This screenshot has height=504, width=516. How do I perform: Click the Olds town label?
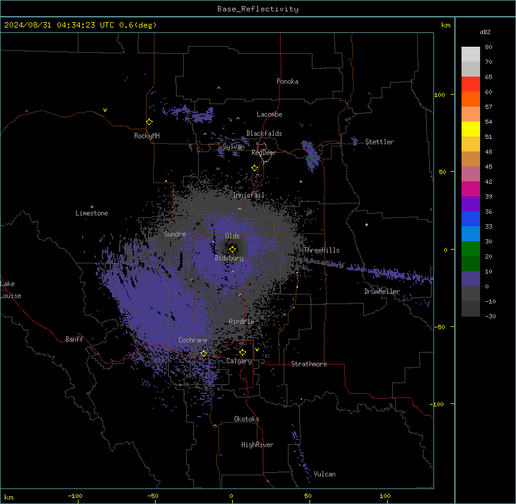(x=232, y=236)
